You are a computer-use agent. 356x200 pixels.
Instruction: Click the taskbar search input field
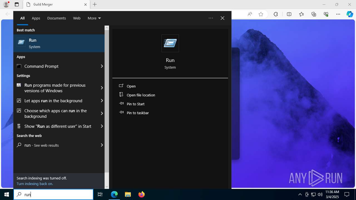[53, 194]
